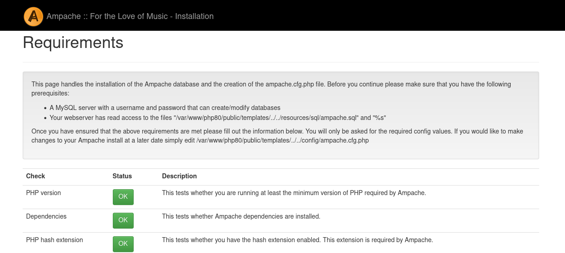
Task: Select the Description column header
Action: 179,176
